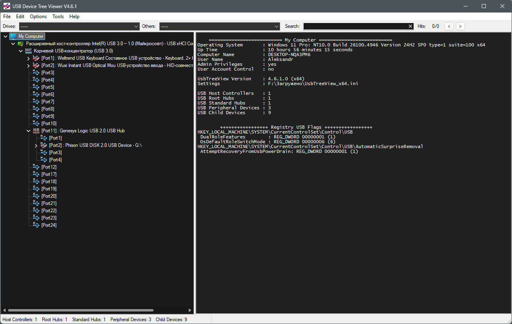
Task: Select the root hub [Port4] tree item
Action: click(48, 80)
